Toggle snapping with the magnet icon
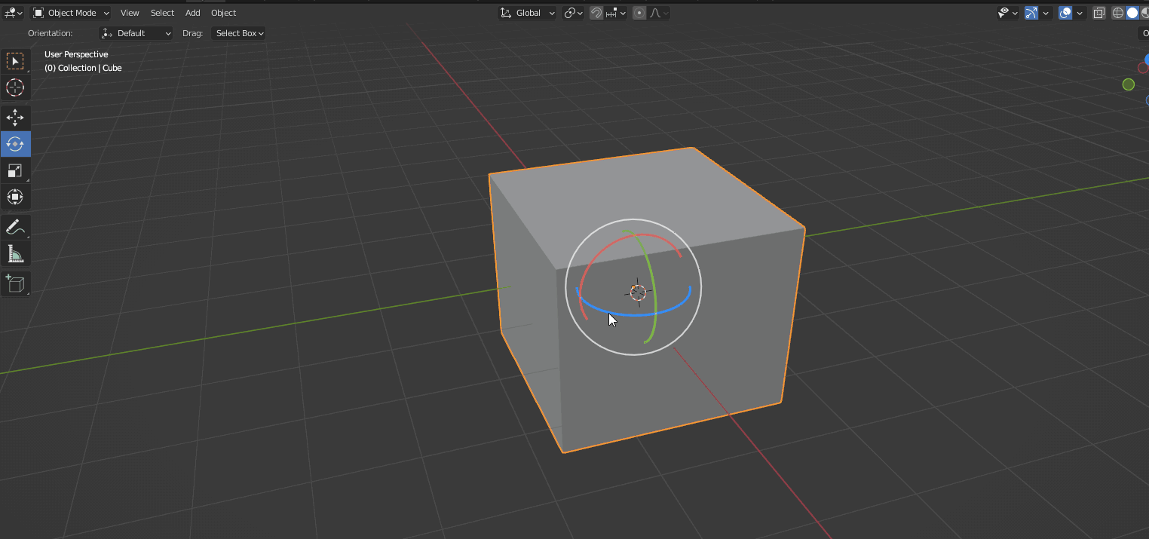Viewport: 1149px width, 539px height. click(596, 13)
